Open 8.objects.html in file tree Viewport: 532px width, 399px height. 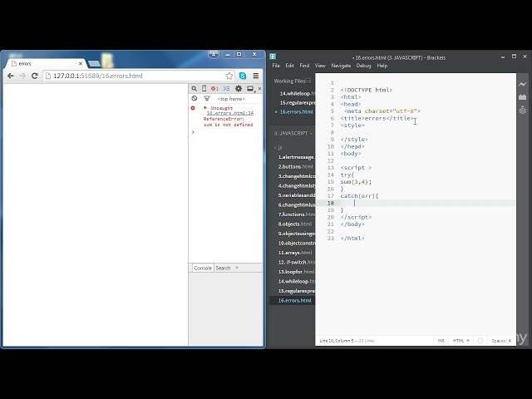[x=295, y=224]
